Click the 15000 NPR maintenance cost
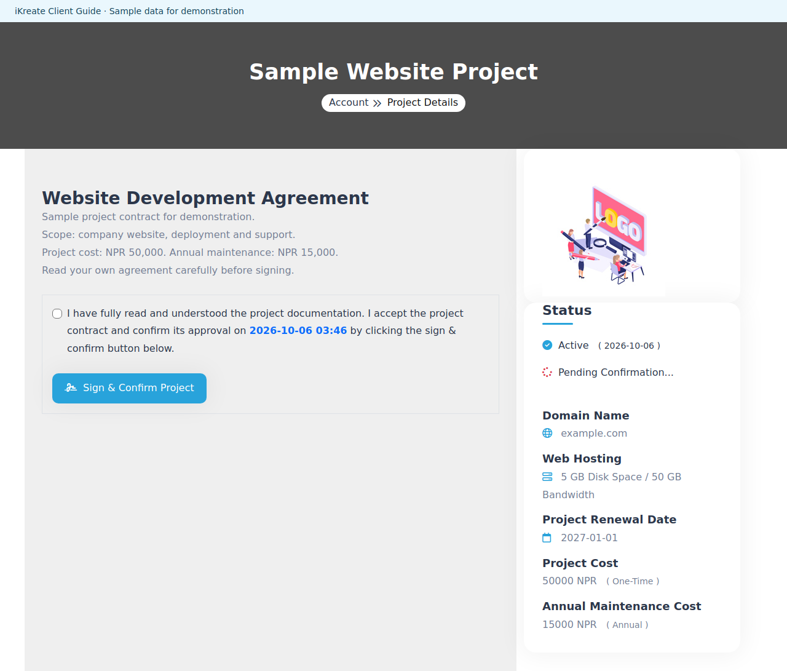The image size is (787, 671). [x=569, y=624]
